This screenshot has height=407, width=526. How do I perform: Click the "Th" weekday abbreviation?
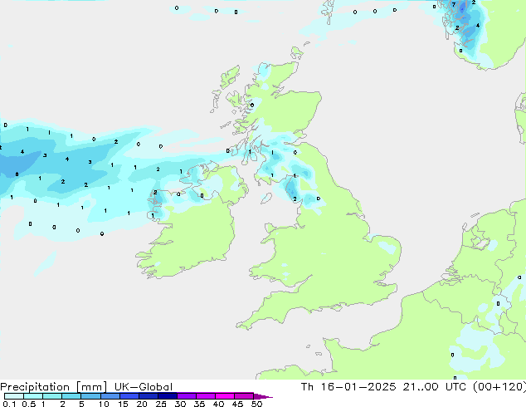(x=307, y=387)
